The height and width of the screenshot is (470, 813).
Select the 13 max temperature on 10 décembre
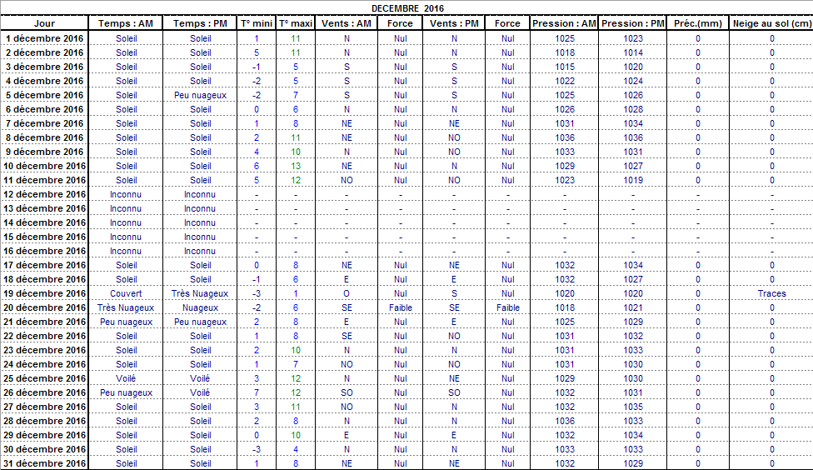point(295,166)
